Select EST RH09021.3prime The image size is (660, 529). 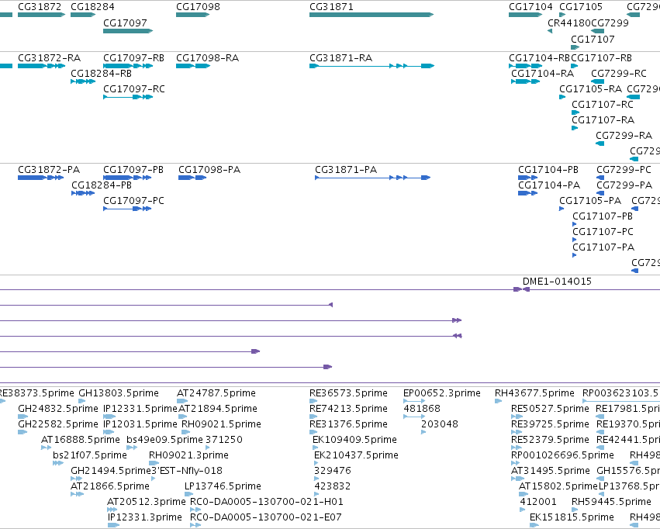[x=154, y=463]
